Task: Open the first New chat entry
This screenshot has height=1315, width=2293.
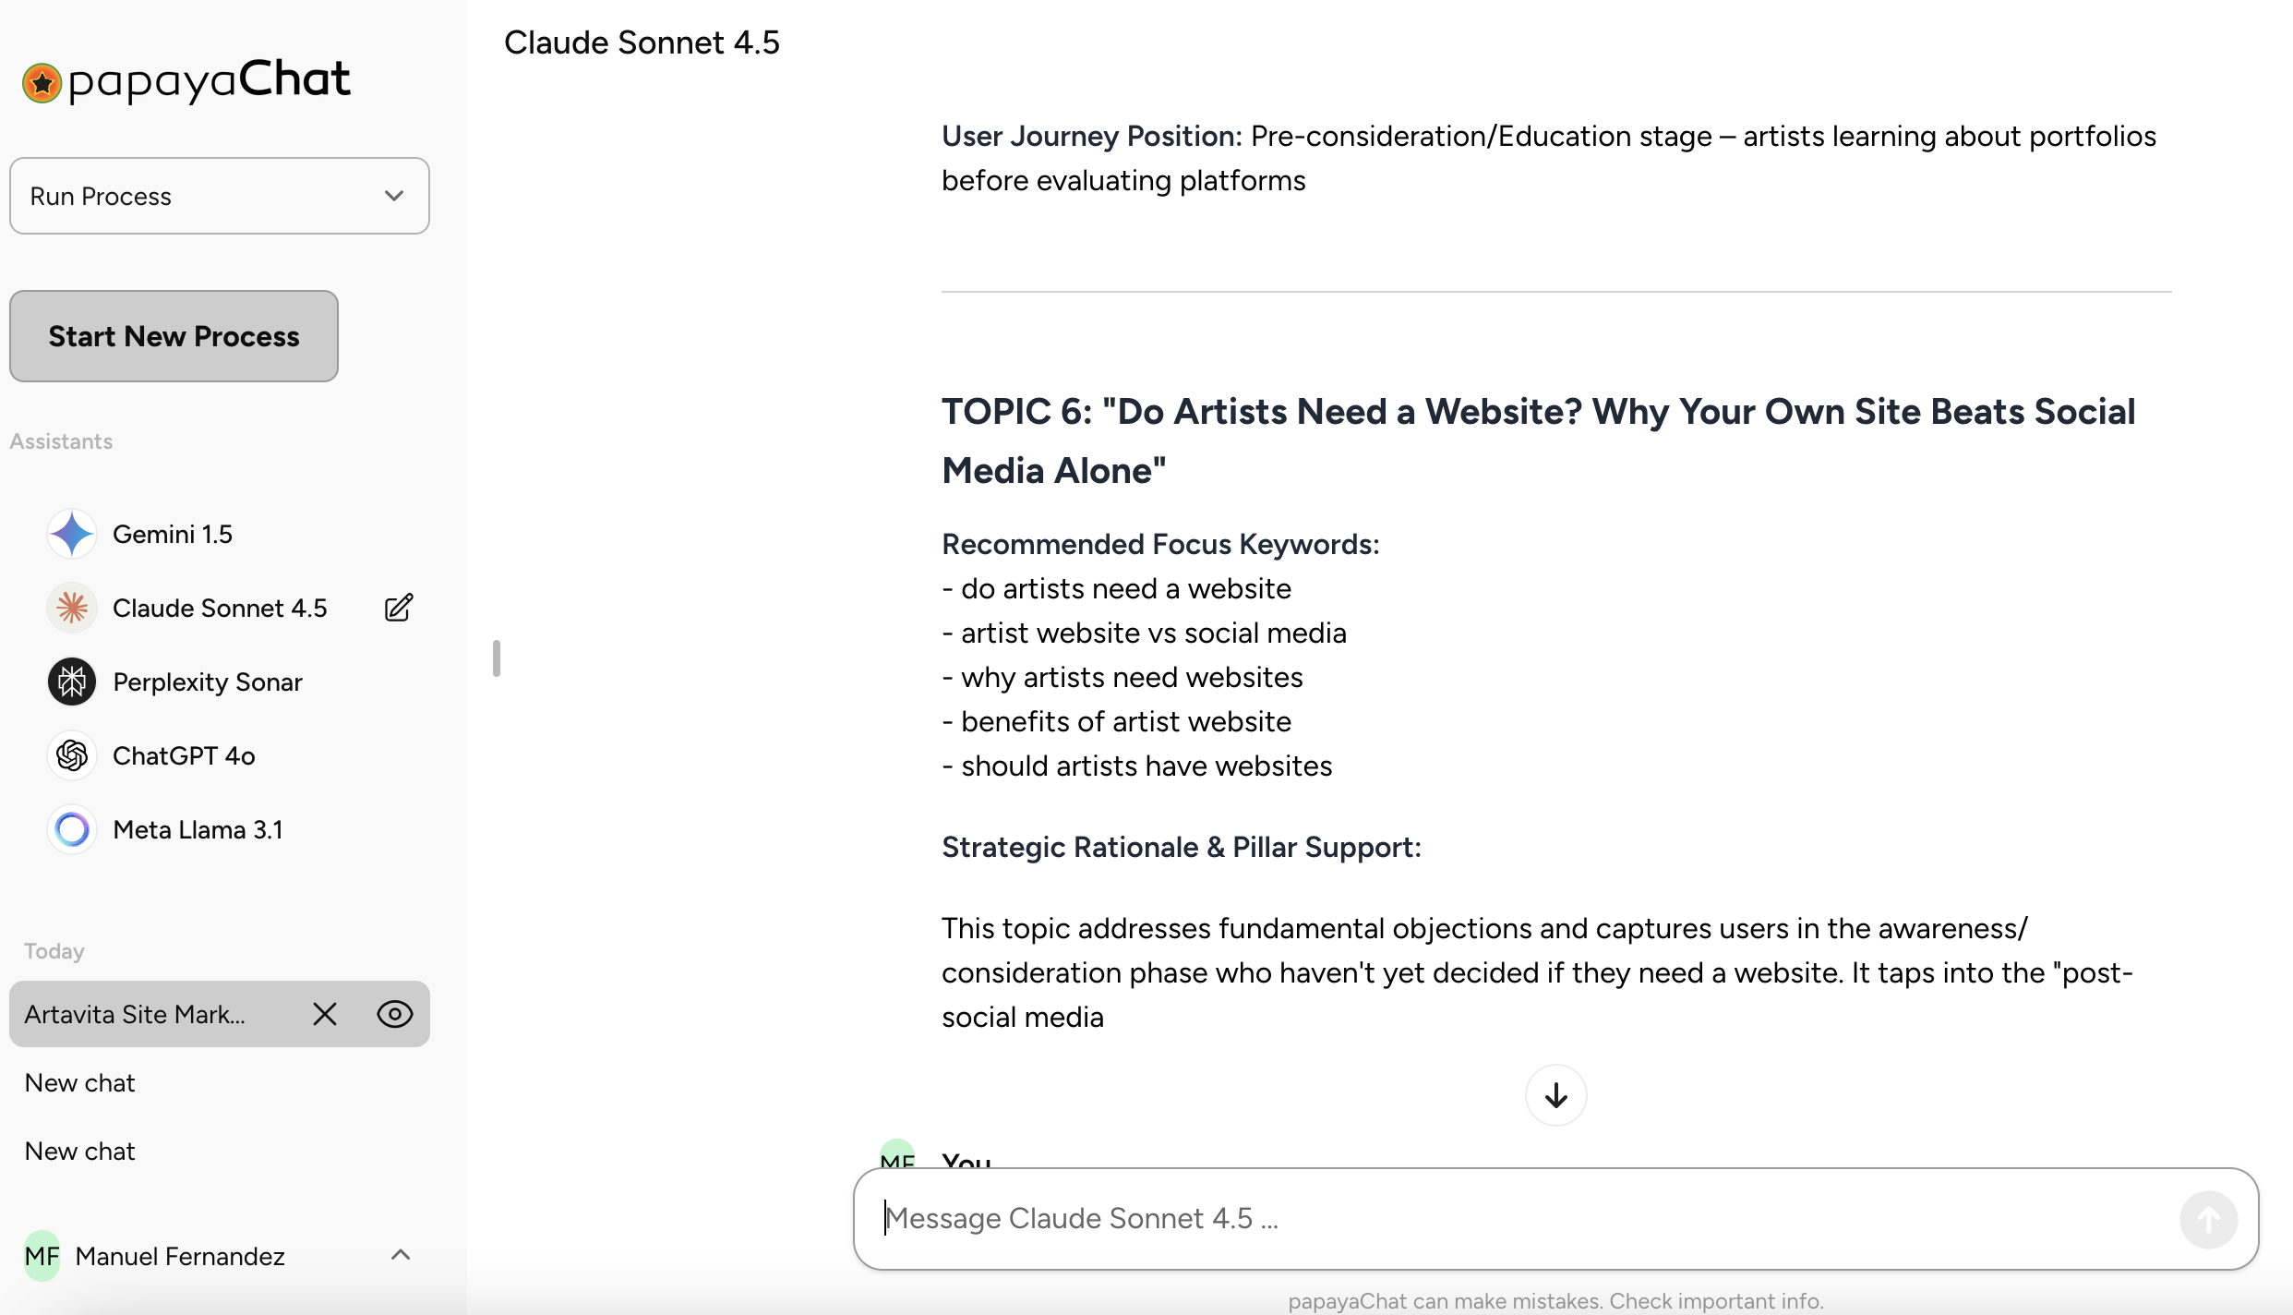Action: coord(80,1082)
